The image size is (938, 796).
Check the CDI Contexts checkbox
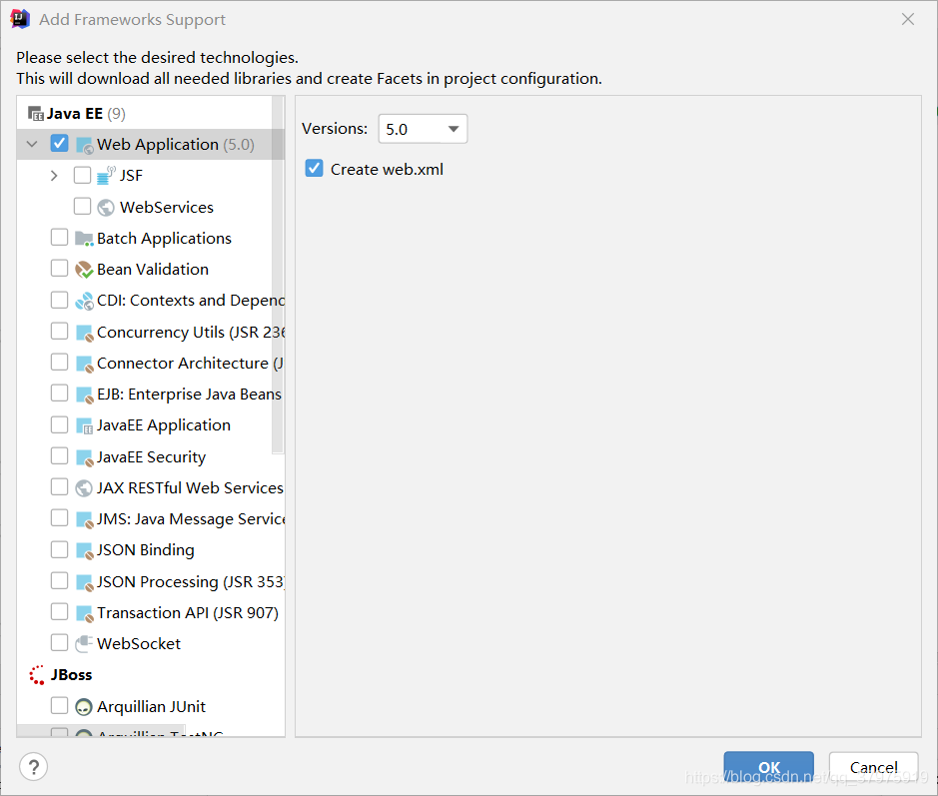59,299
